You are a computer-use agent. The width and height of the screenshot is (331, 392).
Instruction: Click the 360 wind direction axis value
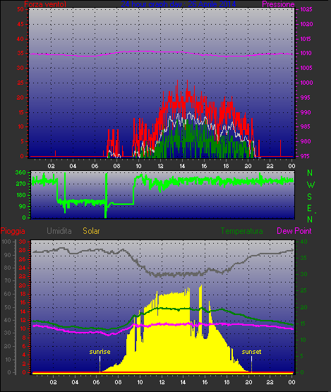click(20, 172)
